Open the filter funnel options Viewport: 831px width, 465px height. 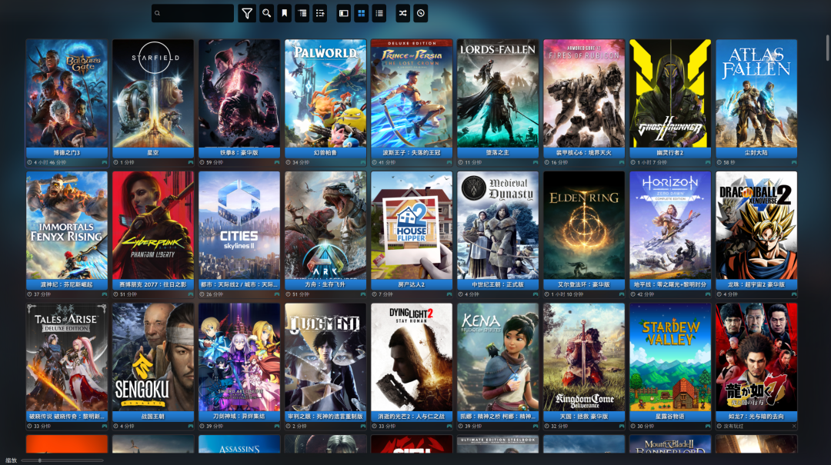pos(247,13)
